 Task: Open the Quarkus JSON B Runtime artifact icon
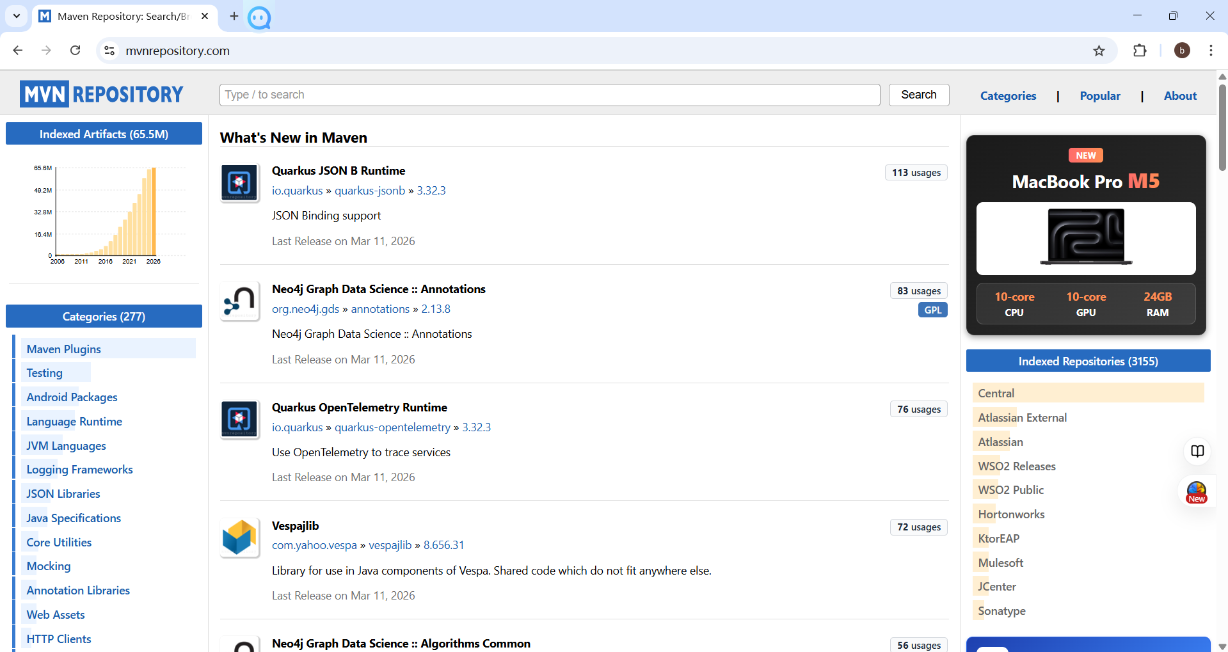pos(239,182)
